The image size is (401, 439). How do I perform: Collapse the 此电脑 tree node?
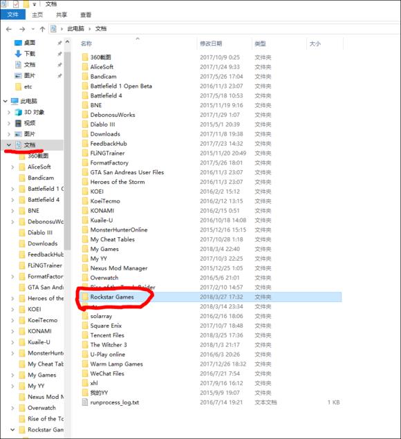pyautogui.click(x=6, y=101)
